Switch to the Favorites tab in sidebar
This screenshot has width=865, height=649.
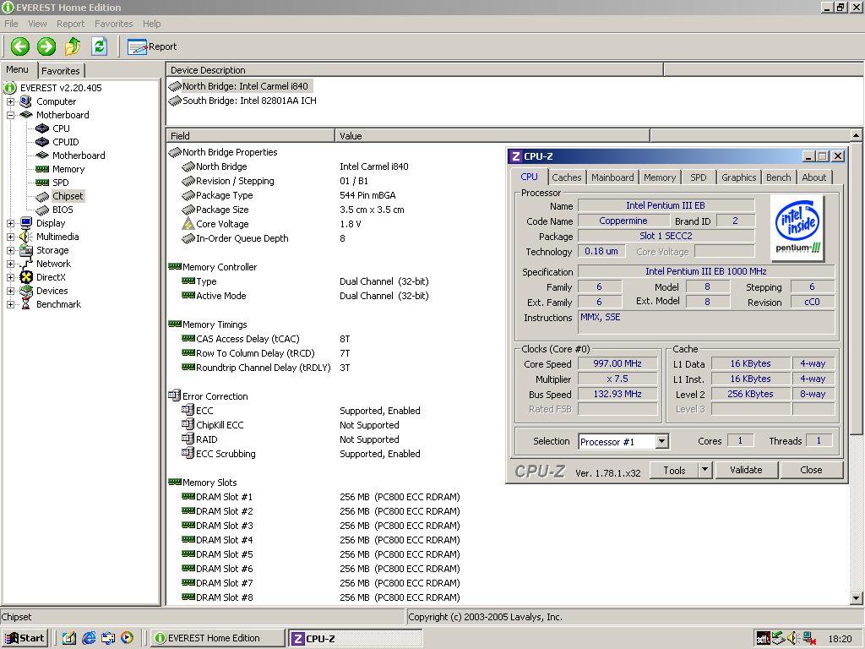(x=61, y=71)
